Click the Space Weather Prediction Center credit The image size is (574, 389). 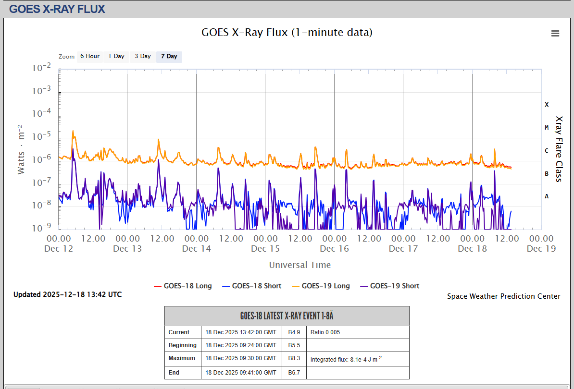(503, 296)
